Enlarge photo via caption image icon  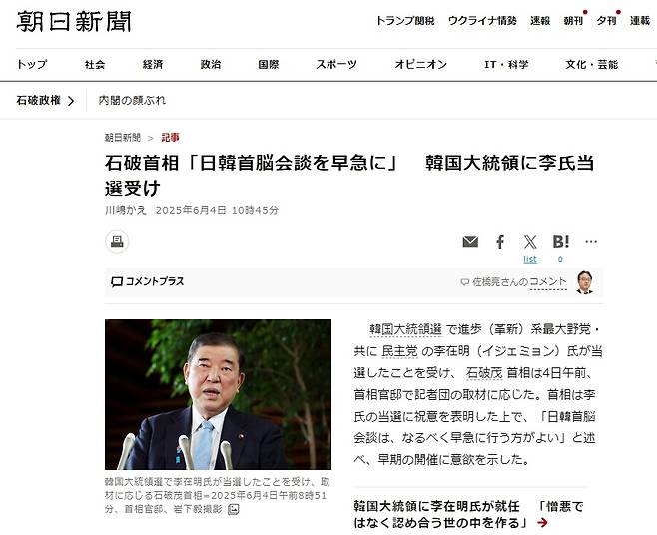click(233, 509)
